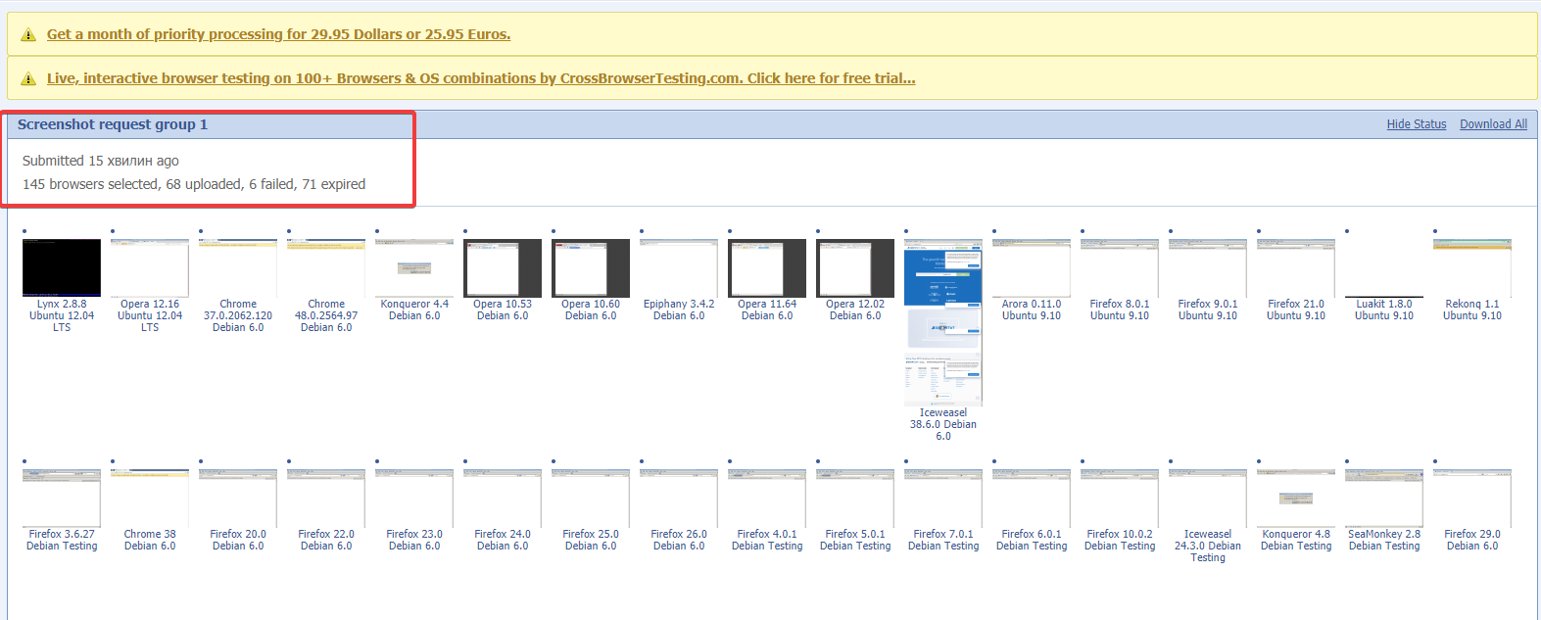This screenshot has height=620, width=1541.
Task: Click the Firefox 3.6.27 Debian Testing label
Action: pos(62,541)
